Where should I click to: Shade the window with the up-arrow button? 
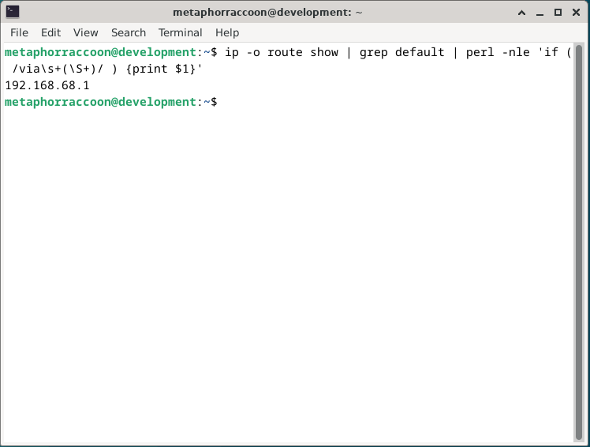pyautogui.click(x=522, y=12)
